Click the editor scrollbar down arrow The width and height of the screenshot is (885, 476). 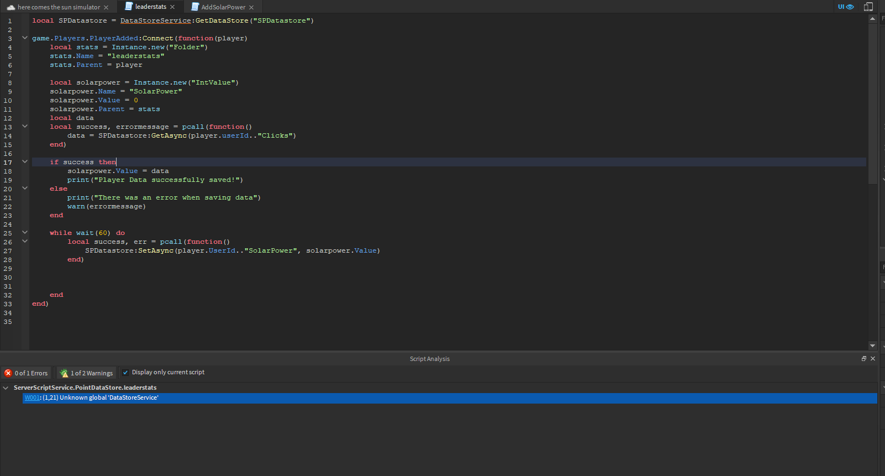872,346
